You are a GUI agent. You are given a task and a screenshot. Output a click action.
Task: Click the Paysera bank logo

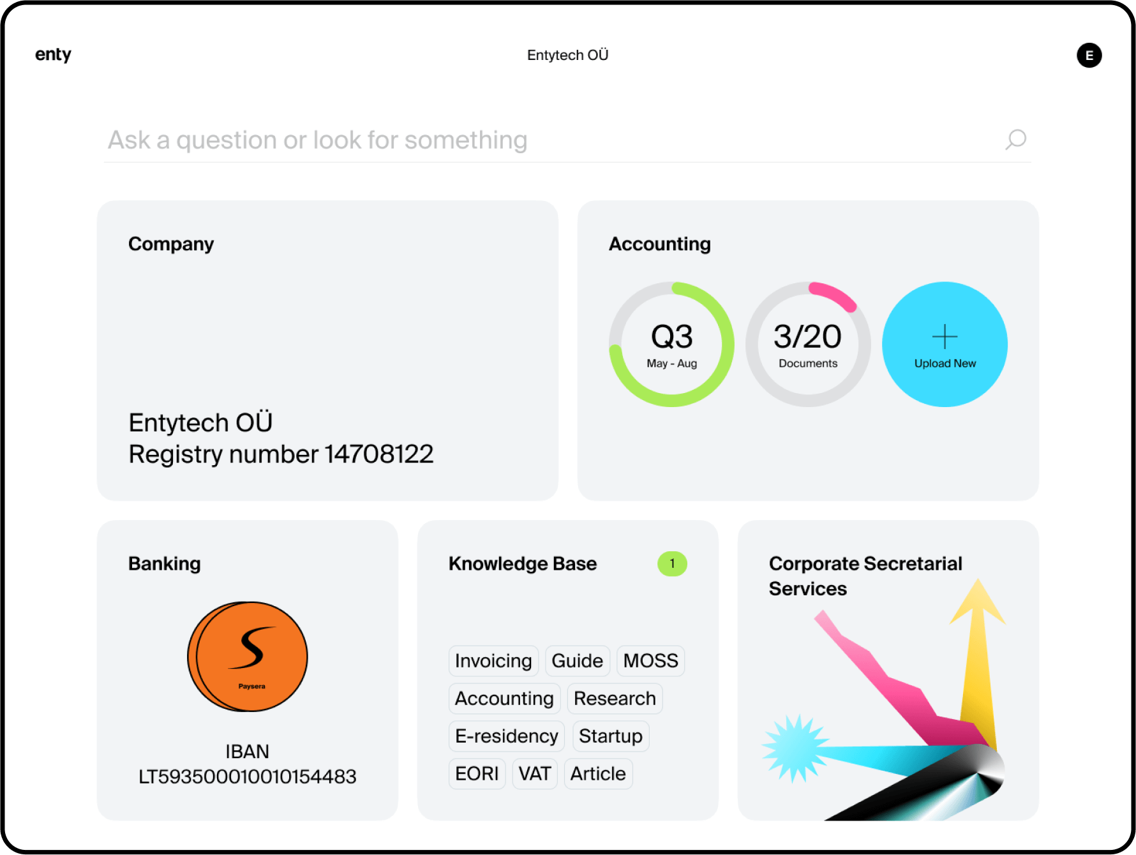248,656
